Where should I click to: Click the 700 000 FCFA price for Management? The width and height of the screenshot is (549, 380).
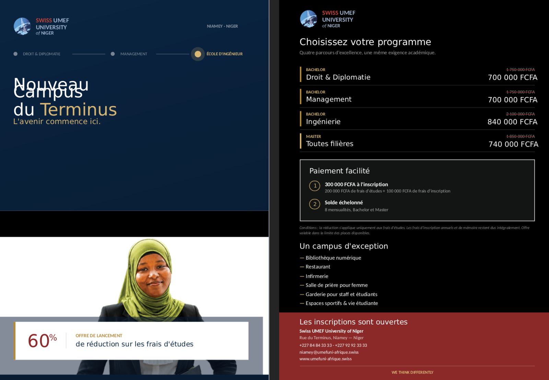(x=513, y=100)
